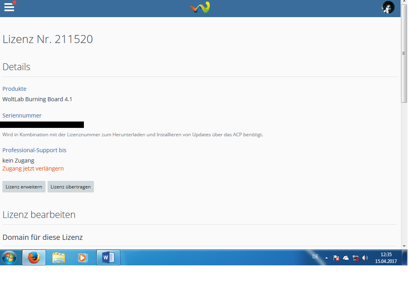Click the Action Center flag icon
409x306 pixels.
coord(336,258)
